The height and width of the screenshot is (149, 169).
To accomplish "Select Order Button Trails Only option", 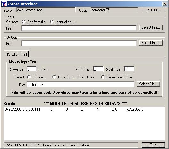I will pos(54,77).
